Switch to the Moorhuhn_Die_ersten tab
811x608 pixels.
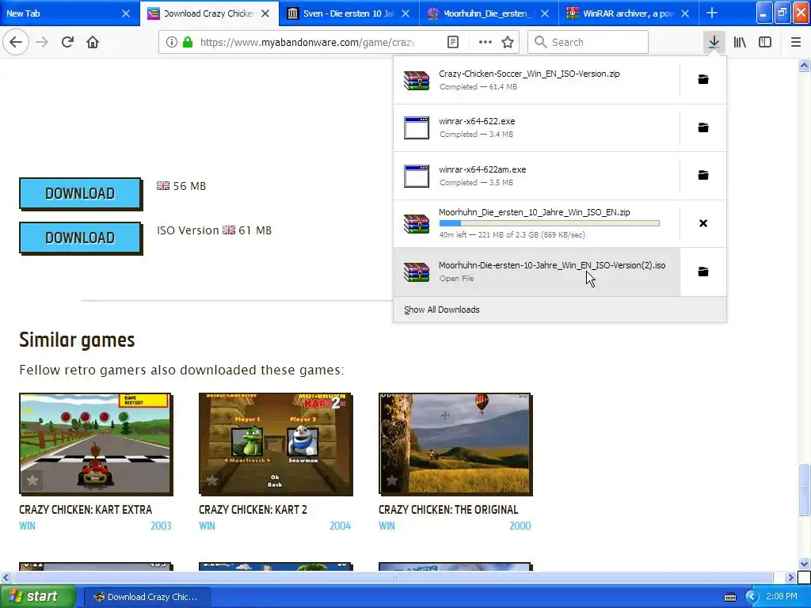489,13
